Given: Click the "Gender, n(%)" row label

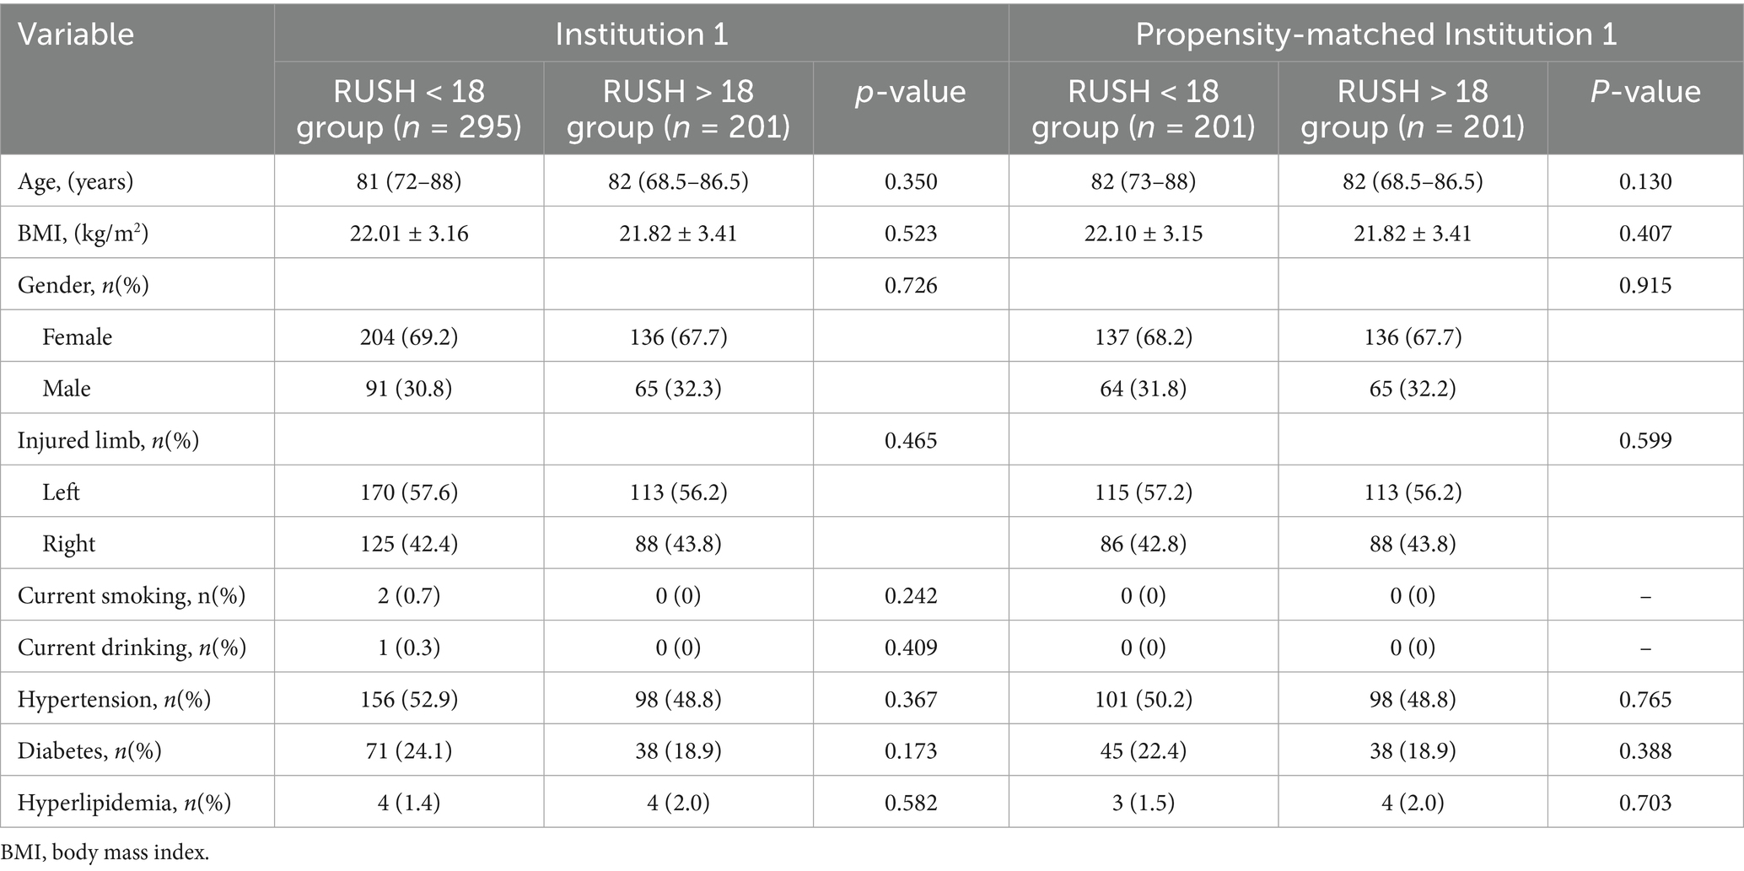Looking at the screenshot, I should pyautogui.click(x=83, y=285).
